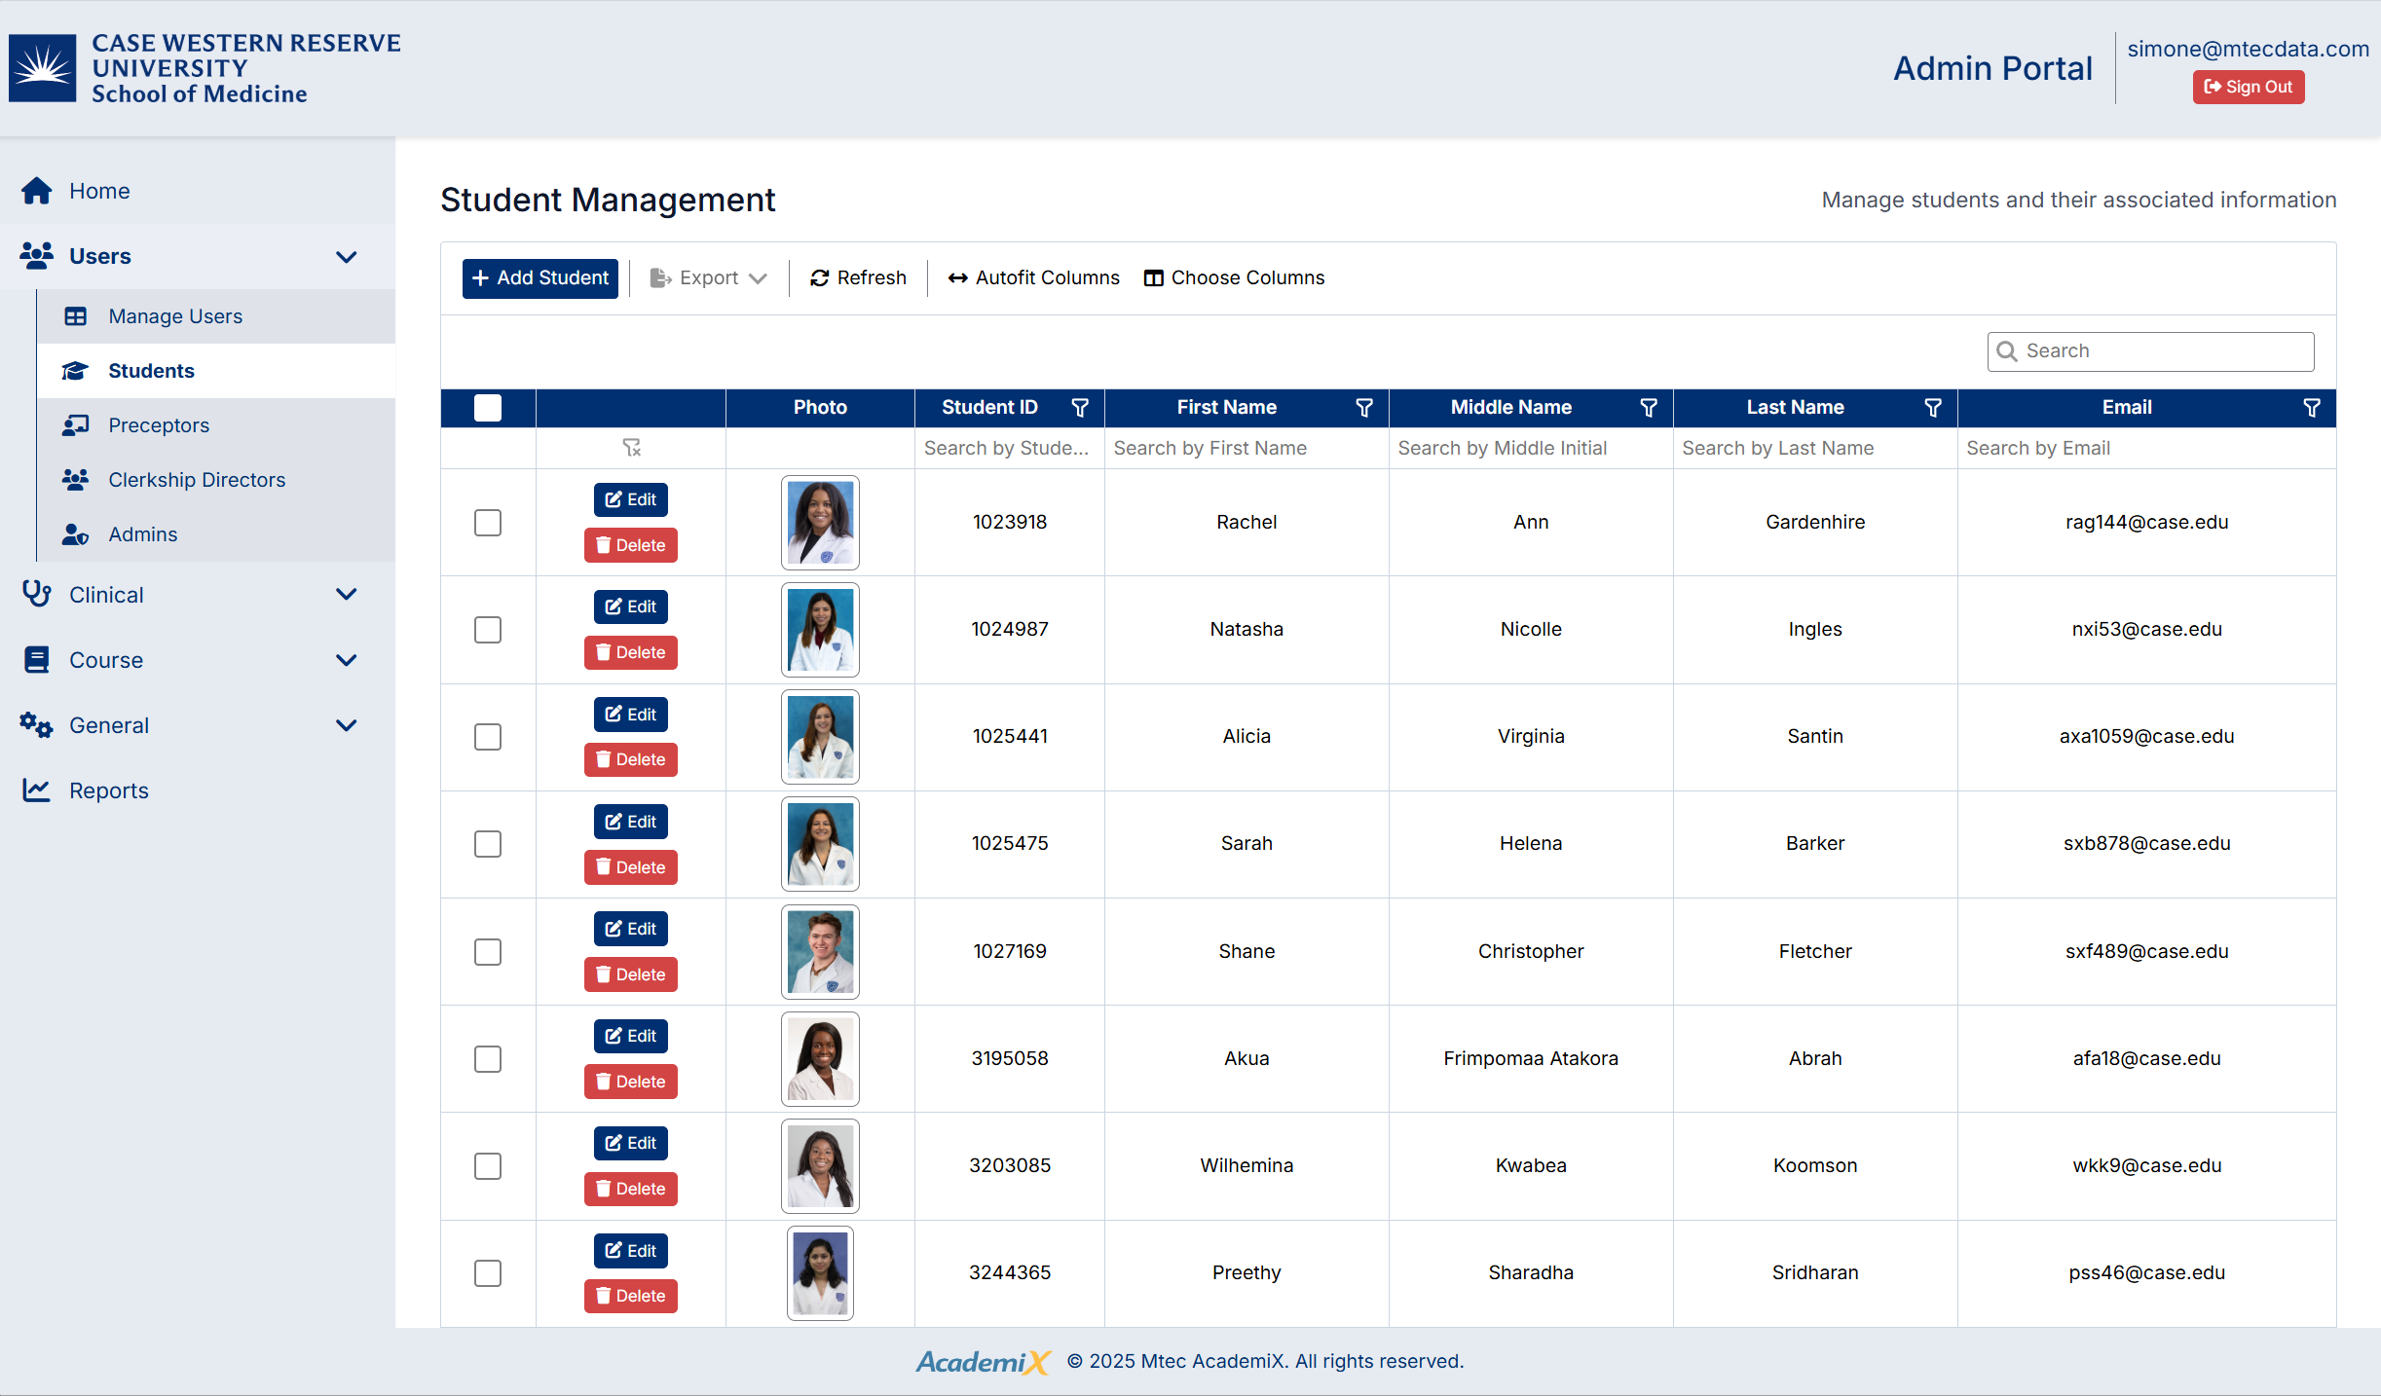Click the Student ID column filter icon
This screenshot has width=2381, height=1396.
tap(1080, 408)
